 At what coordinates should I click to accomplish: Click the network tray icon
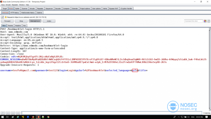182,117
